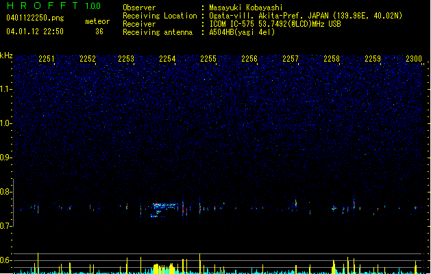Click the 2254 time axis marker
The image size is (431, 274).
coord(167,59)
